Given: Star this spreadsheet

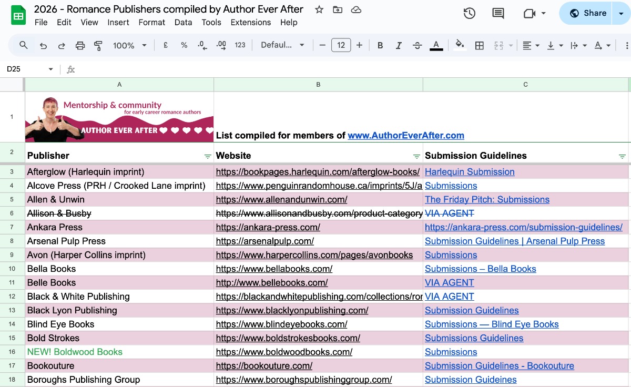Looking at the screenshot, I should pyautogui.click(x=319, y=9).
